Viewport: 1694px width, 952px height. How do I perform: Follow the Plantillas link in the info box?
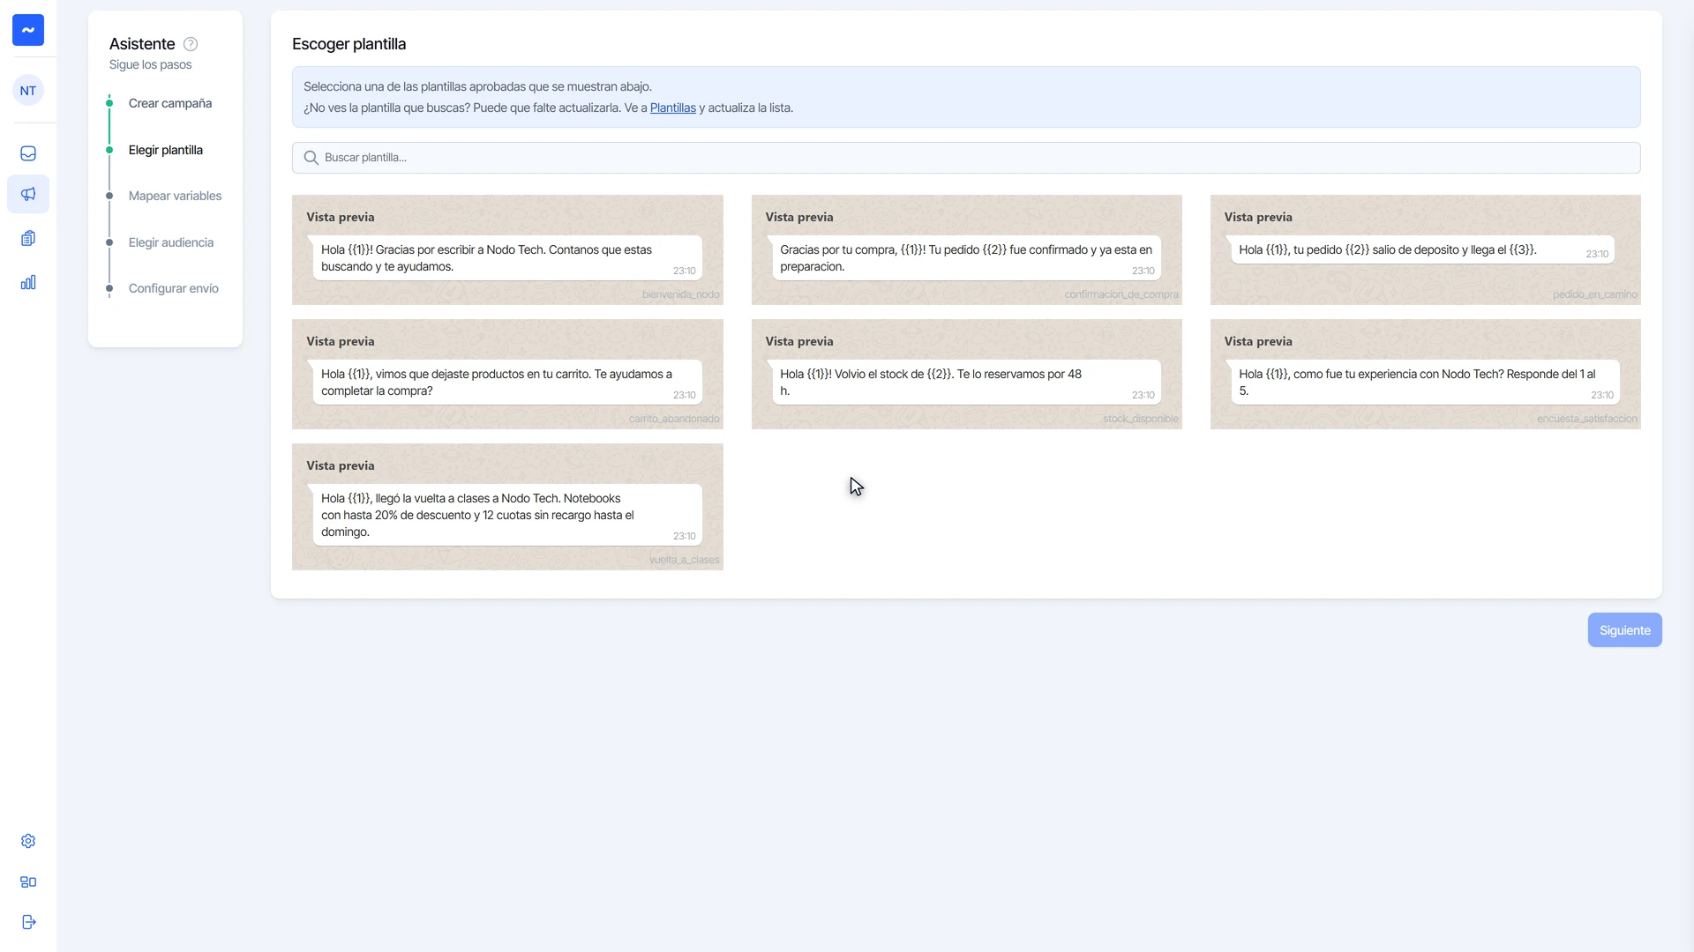[673, 108]
